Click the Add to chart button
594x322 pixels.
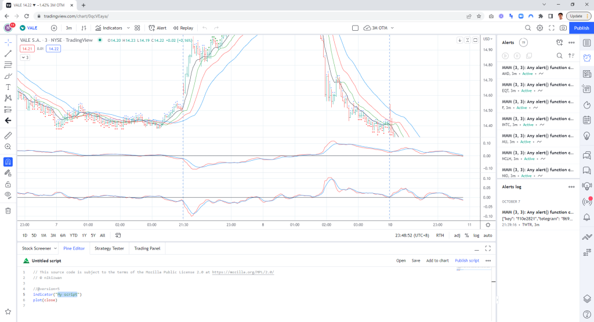(x=437, y=261)
